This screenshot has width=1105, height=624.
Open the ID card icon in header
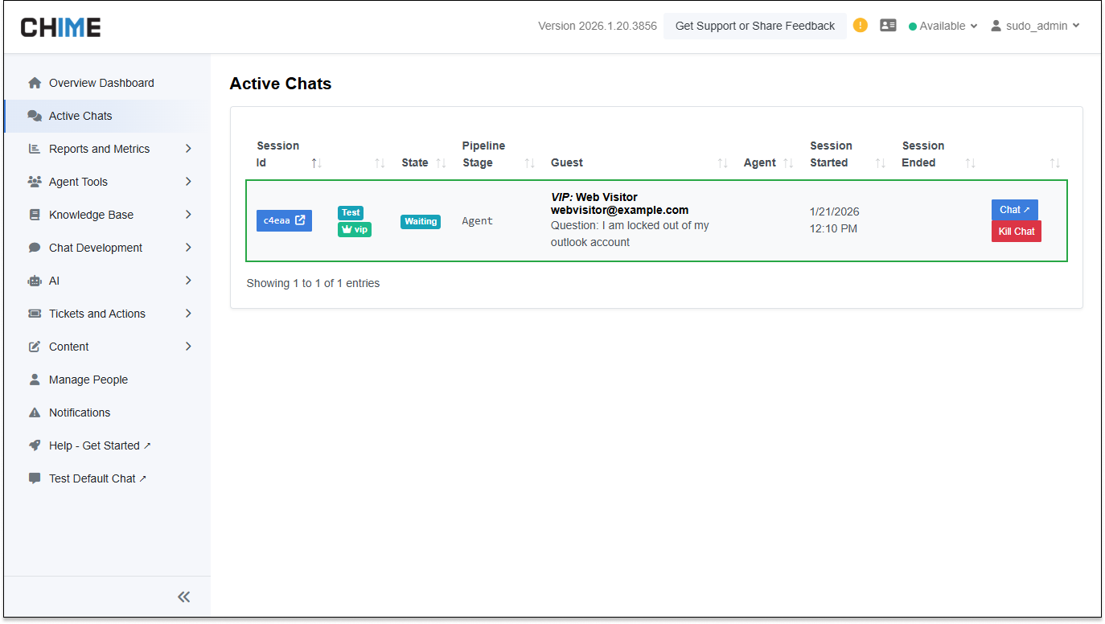click(888, 26)
